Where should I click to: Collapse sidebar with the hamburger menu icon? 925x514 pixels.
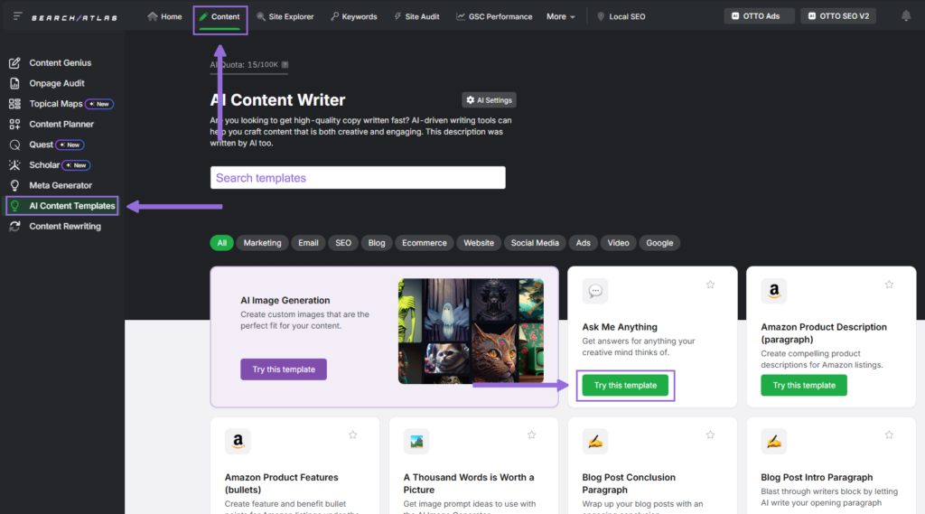coord(18,16)
